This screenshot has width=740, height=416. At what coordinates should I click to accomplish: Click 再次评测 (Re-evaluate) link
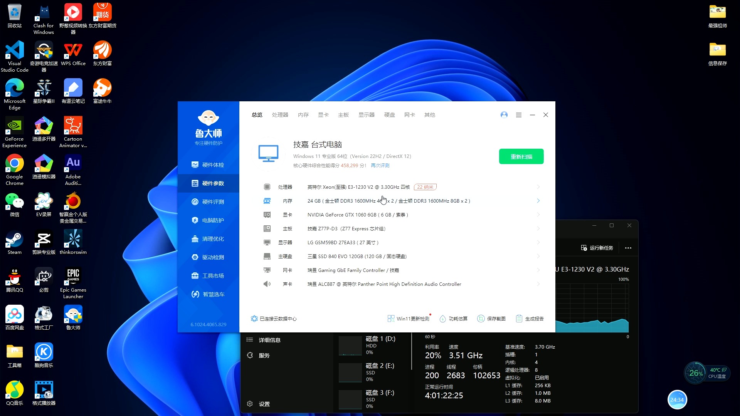point(380,165)
